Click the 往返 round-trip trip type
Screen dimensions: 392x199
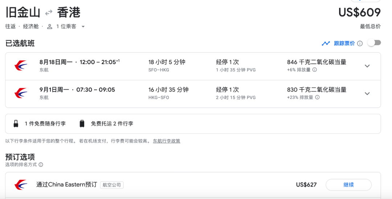click(11, 26)
